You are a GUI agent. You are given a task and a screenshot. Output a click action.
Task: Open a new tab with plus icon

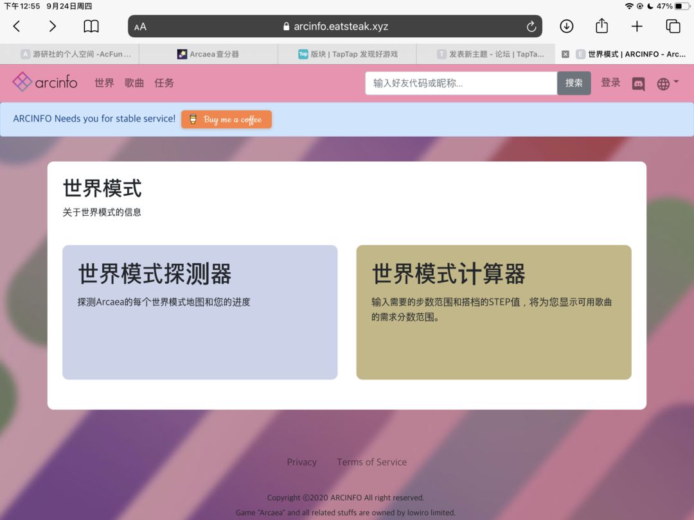[637, 26]
